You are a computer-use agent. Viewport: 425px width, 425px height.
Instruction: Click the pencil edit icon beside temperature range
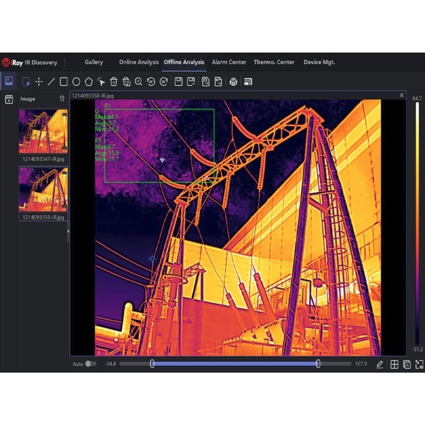[380, 364]
